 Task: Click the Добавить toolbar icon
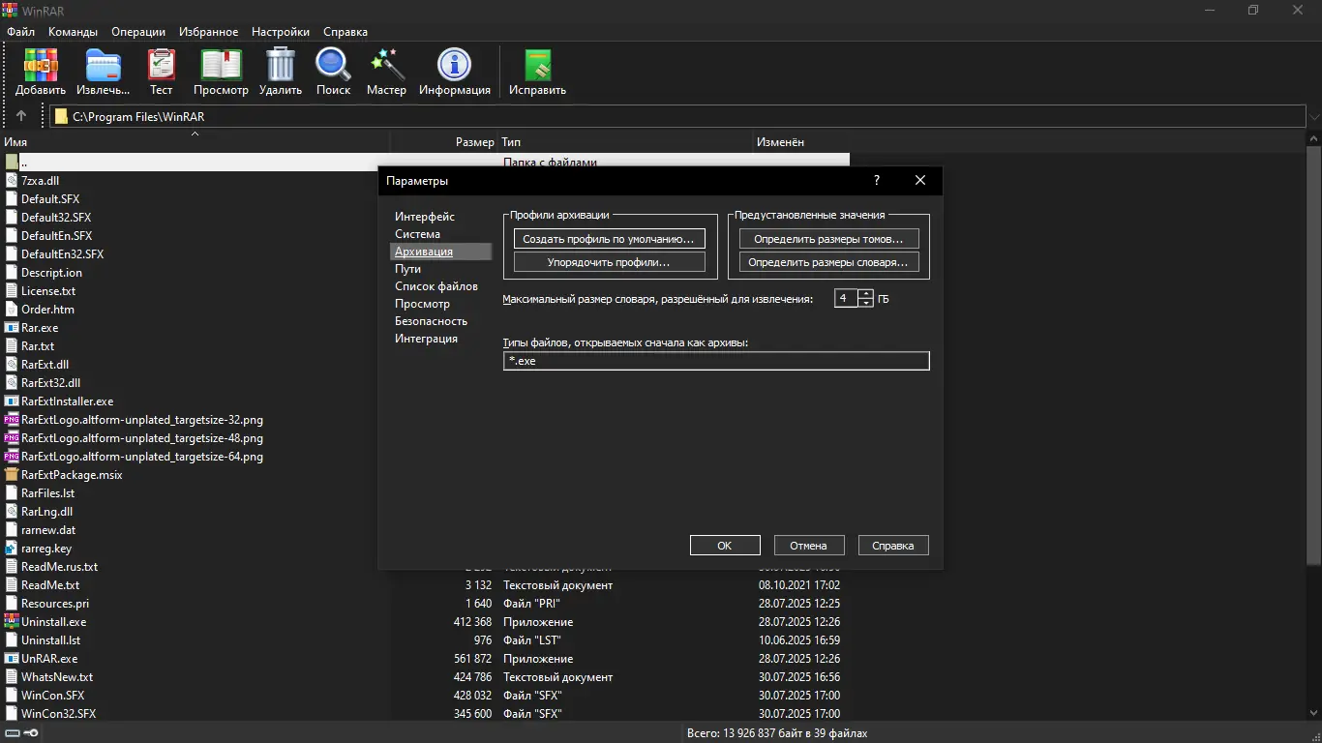(41, 66)
